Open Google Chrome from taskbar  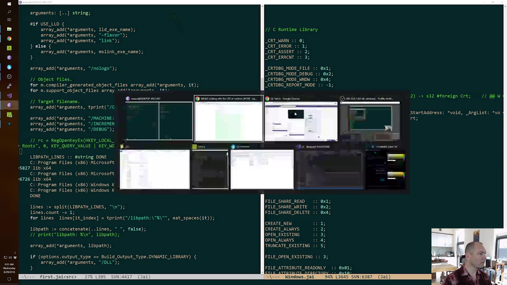9,39
